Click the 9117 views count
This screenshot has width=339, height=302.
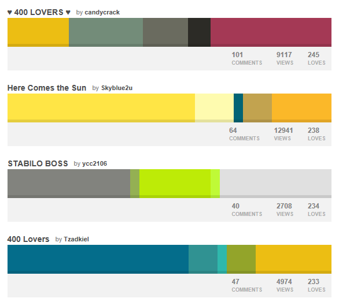[x=285, y=58]
